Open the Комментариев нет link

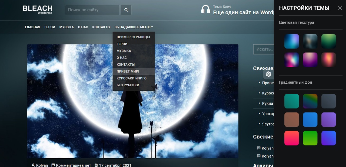click(x=73, y=165)
